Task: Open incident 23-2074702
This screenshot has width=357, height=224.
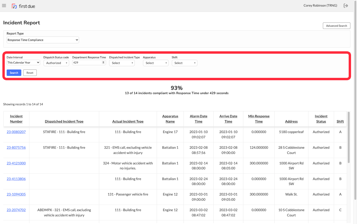Action: click(16, 210)
